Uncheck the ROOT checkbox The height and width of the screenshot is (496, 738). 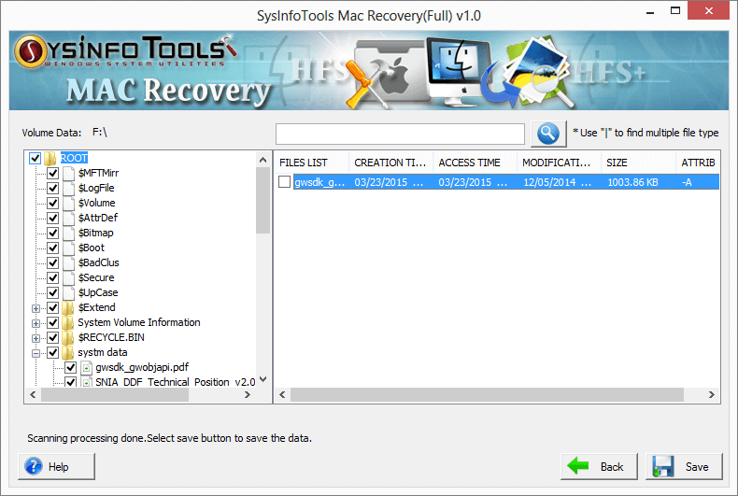point(35,158)
